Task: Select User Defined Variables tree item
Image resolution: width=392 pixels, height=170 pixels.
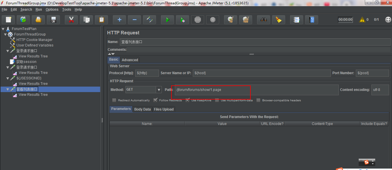Action: pyautogui.click(x=35, y=45)
